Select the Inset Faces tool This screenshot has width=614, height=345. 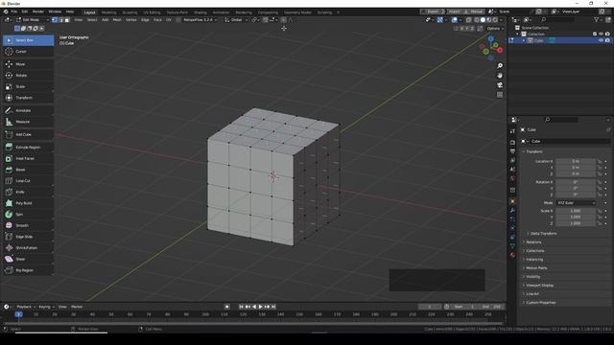[x=28, y=159]
